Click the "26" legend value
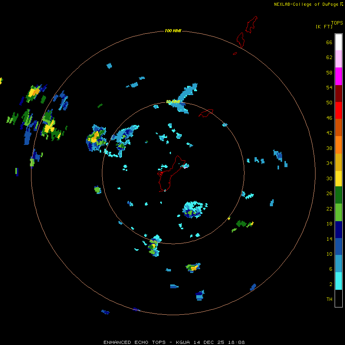 329,194
